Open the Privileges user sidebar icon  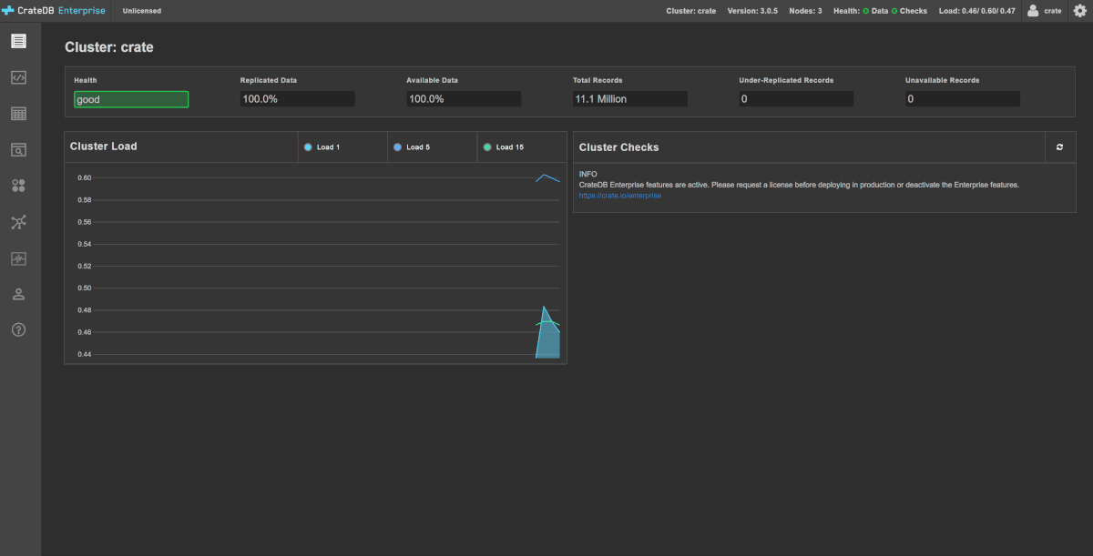coord(19,294)
